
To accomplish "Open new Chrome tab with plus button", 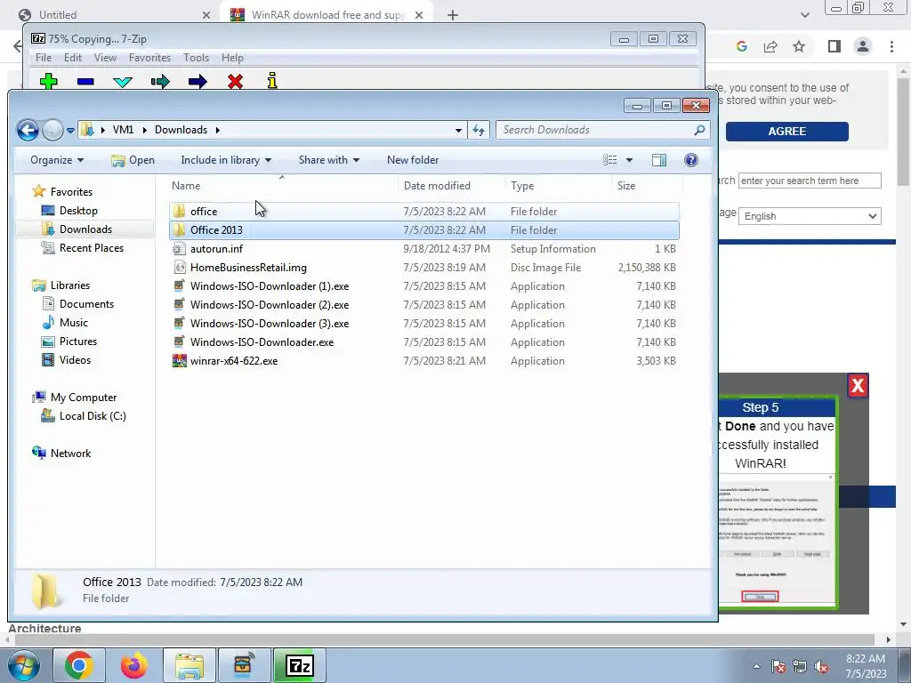I will pos(453,15).
